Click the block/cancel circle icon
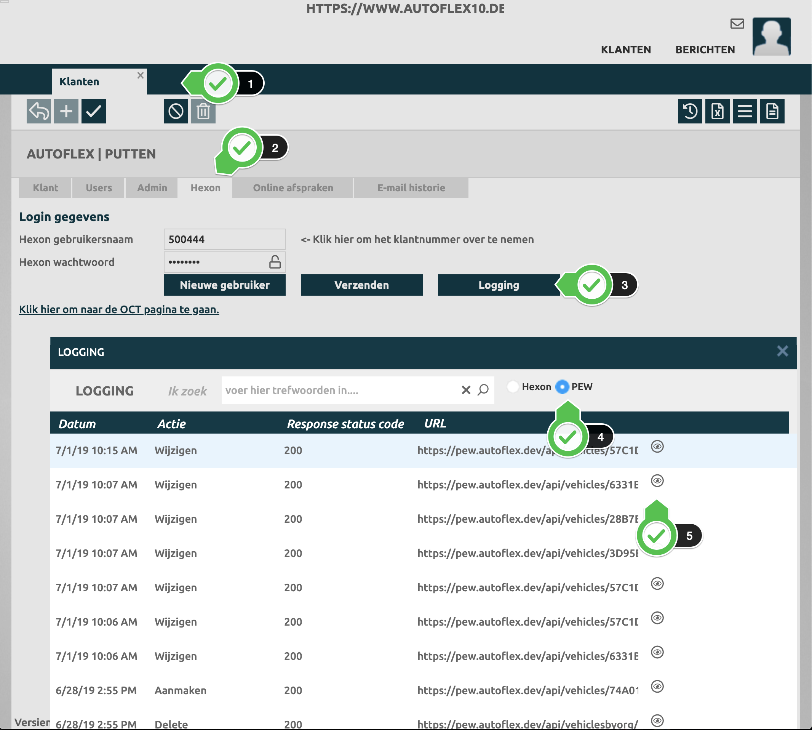Viewport: 812px width, 730px height. 176,111
